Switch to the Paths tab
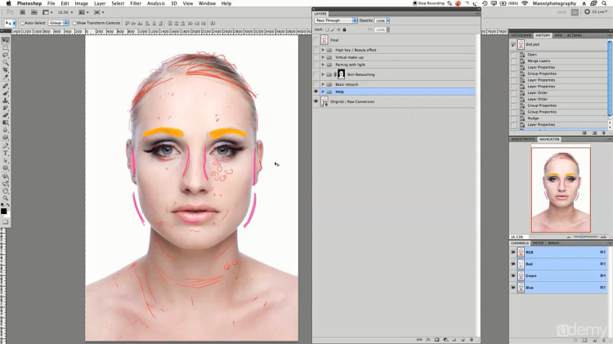 [x=538, y=243]
